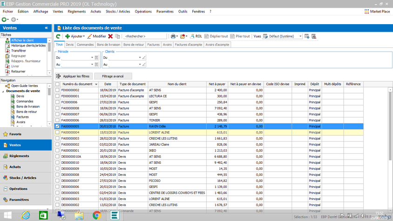This screenshot has width=393, height=221.
Task: Click the Windows Start button
Action: pyautogui.click(x=8, y=215)
